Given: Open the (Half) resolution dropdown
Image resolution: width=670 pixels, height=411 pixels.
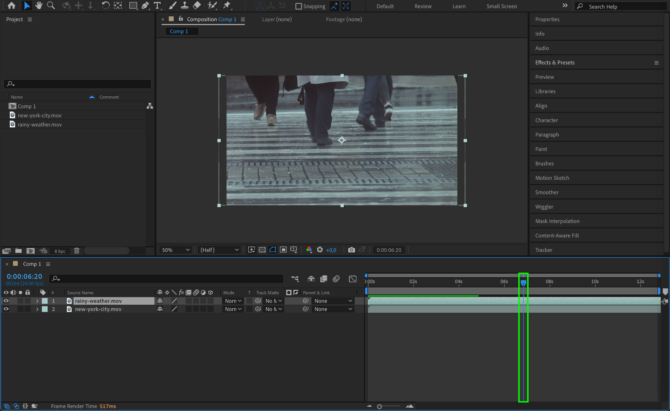Looking at the screenshot, I should (219, 250).
